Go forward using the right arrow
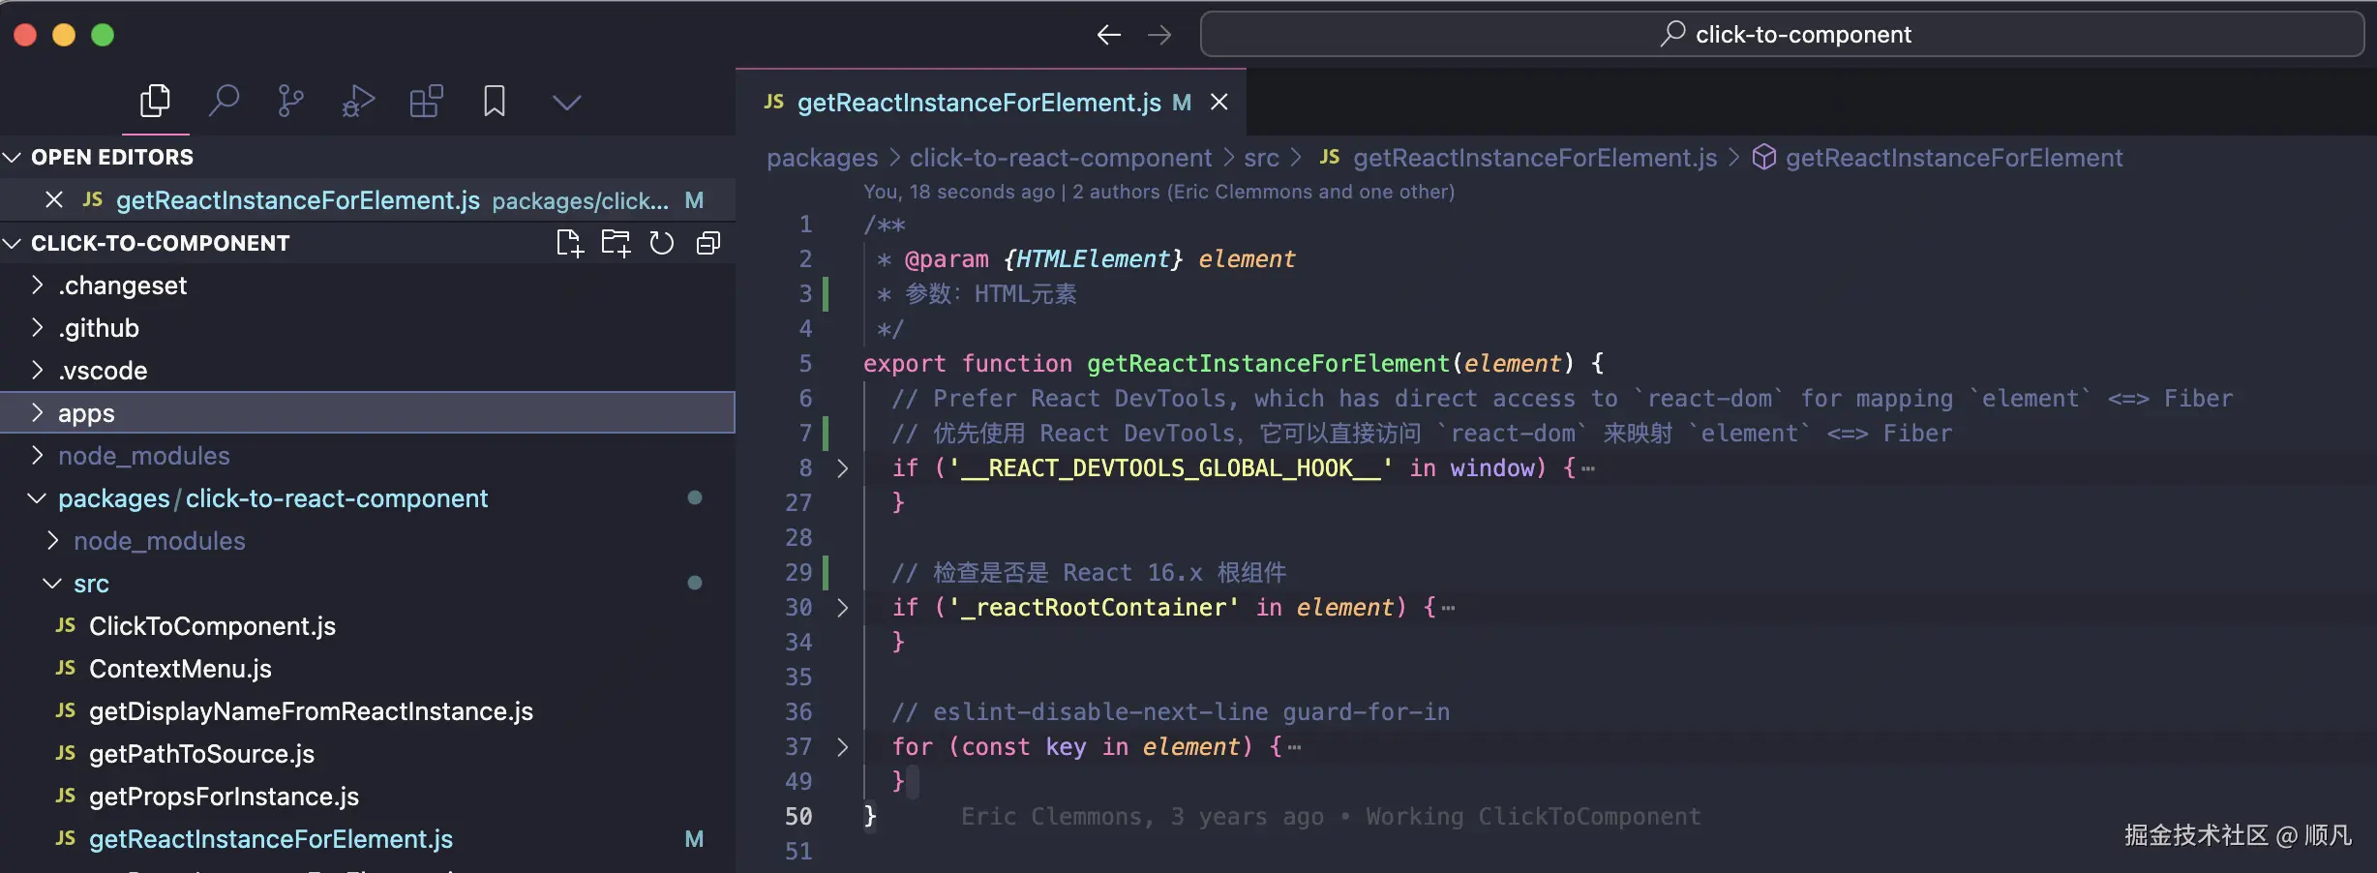2377x873 pixels. [x=1159, y=35]
